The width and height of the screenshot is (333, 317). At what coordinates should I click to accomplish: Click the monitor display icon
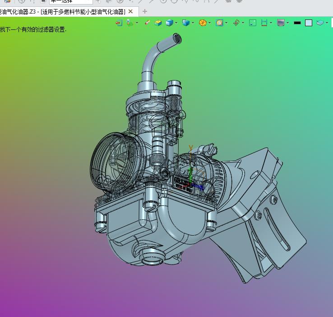[x=281, y=23]
